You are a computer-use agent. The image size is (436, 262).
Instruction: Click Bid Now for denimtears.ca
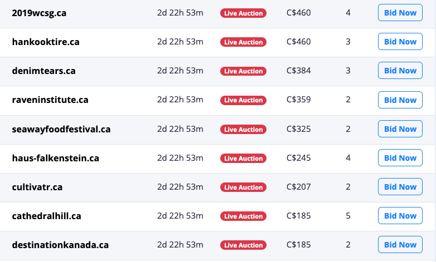(x=400, y=71)
